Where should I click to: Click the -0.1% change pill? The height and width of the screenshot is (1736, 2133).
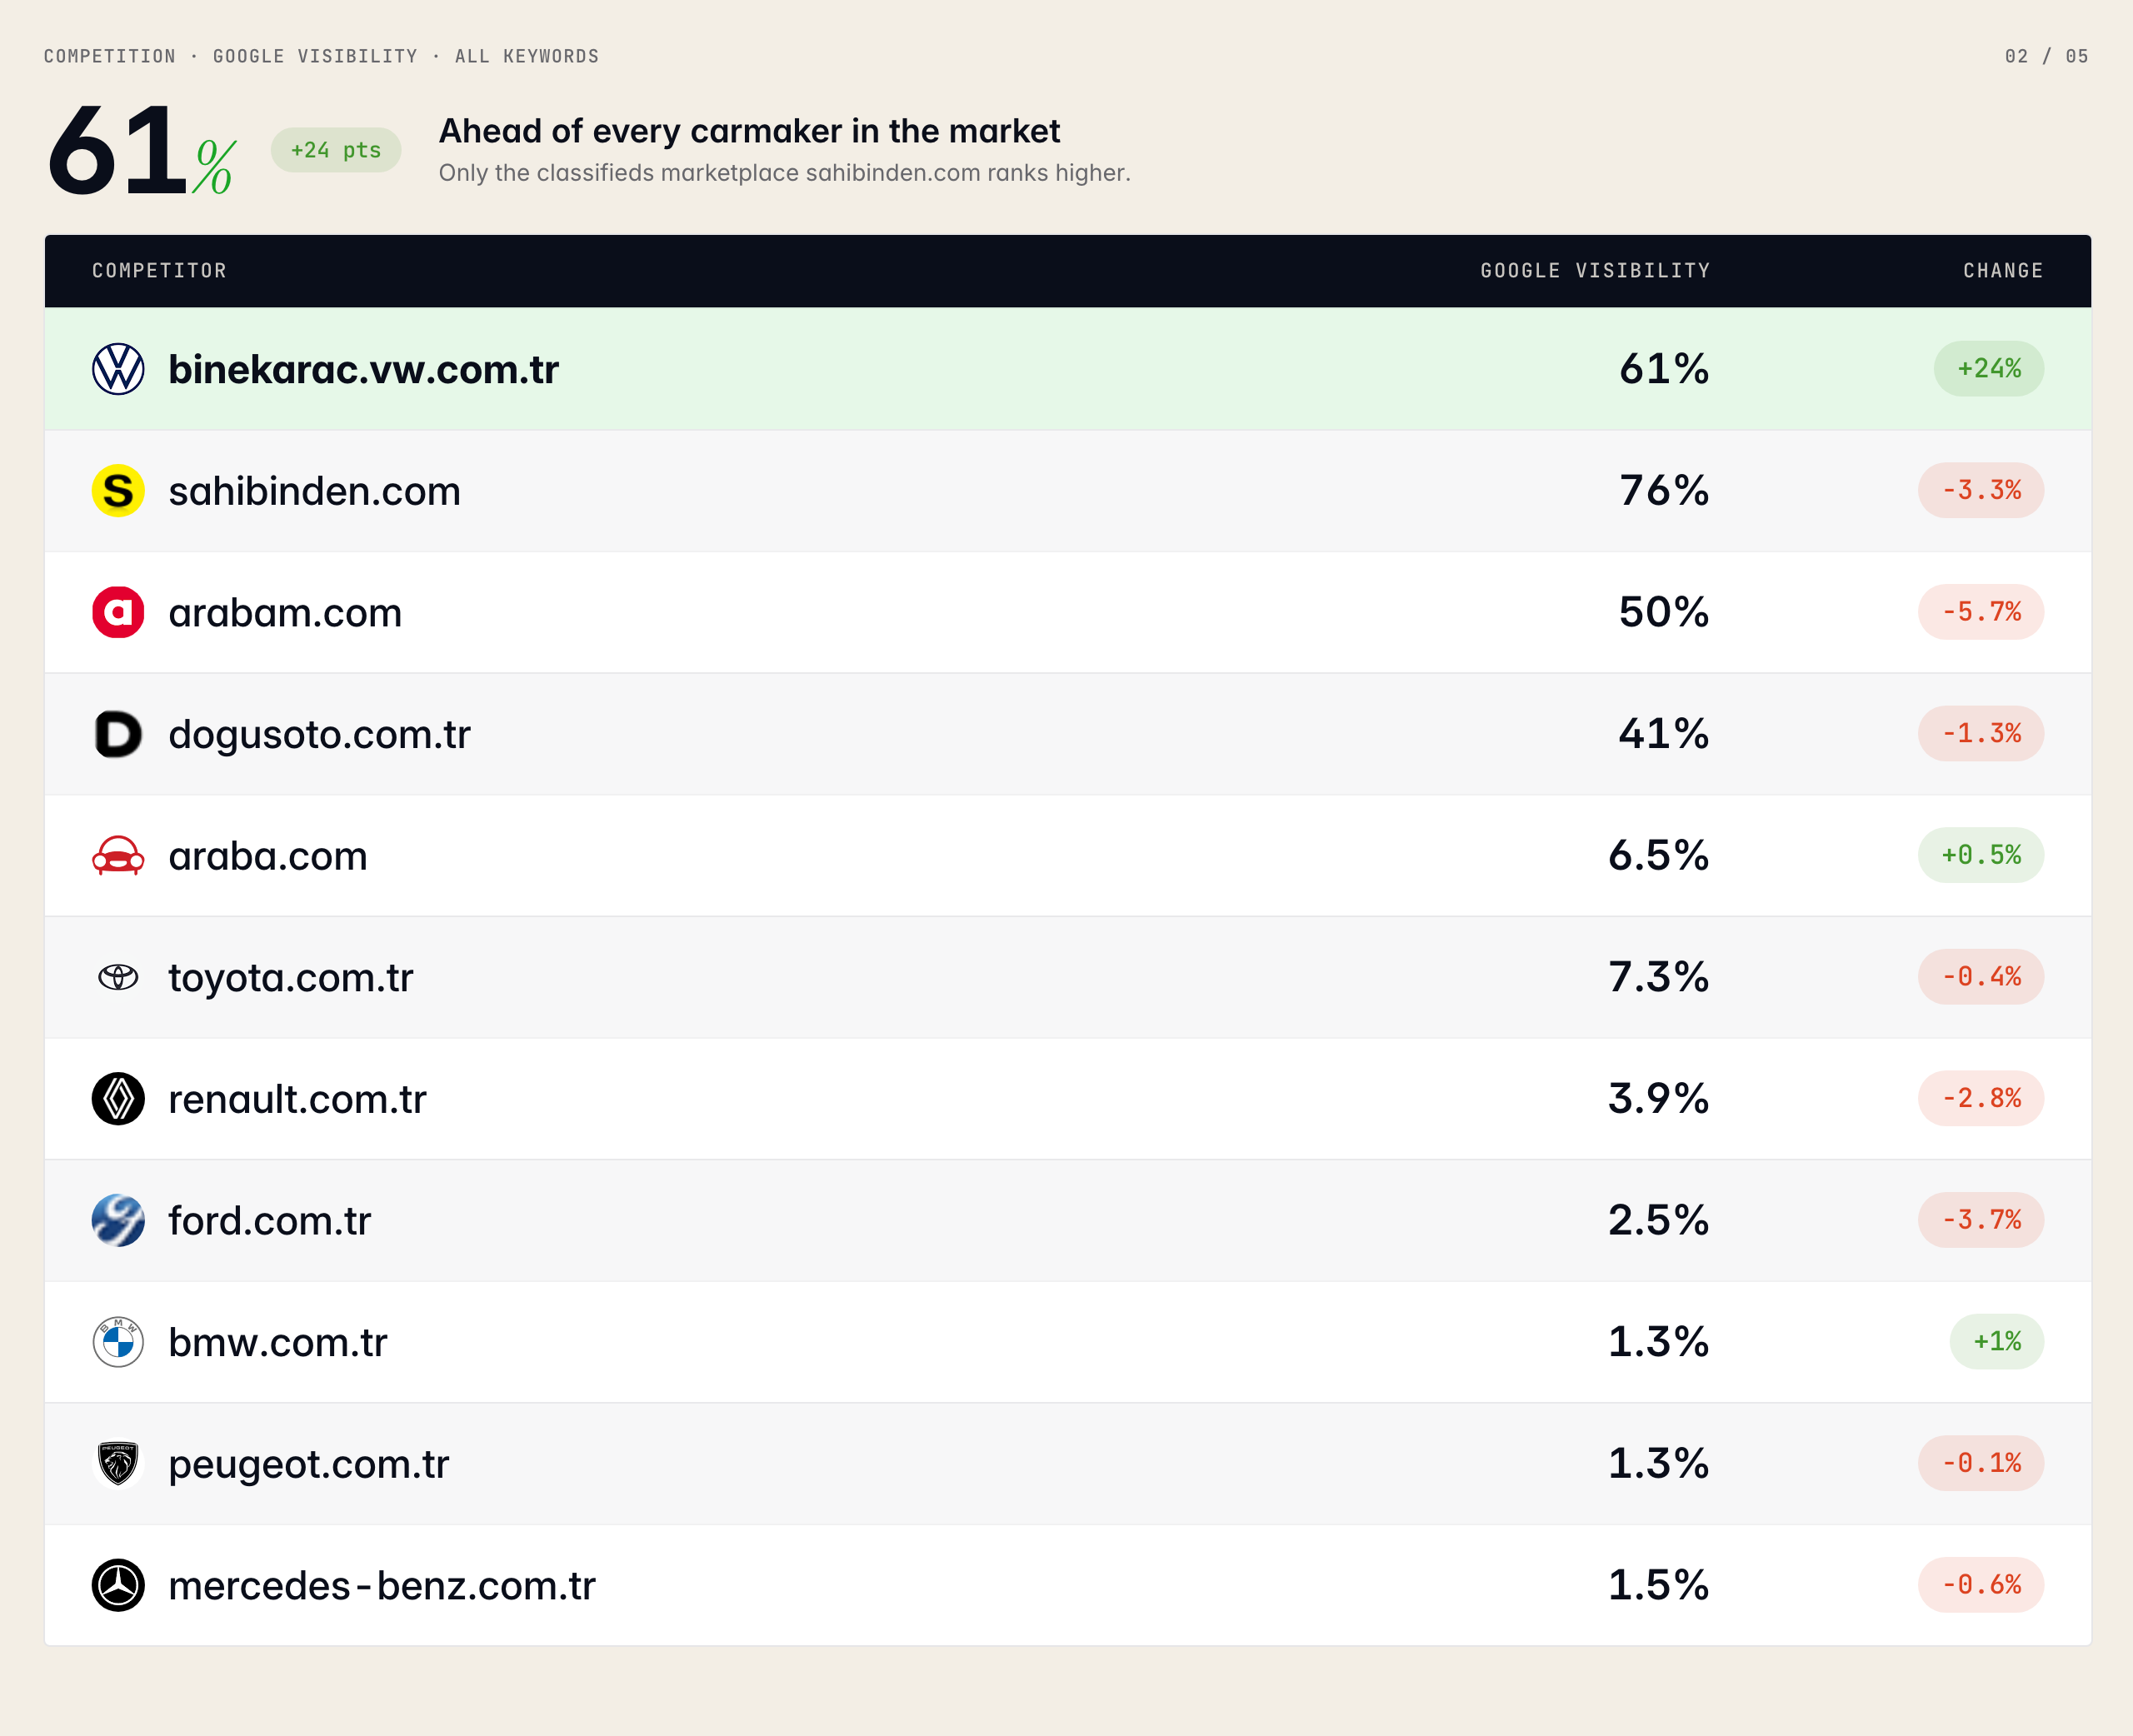1981,1463
